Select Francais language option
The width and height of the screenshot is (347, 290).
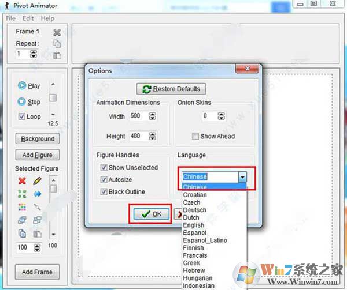point(214,255)
